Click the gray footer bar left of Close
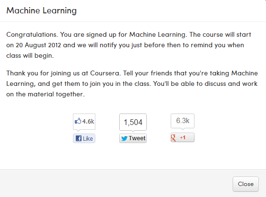This screenshot has width=266, height=197. point(115,183)
